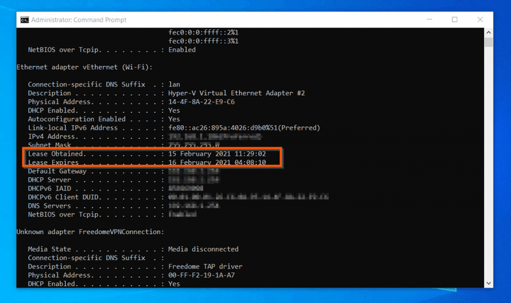Click the 'lan' DNS suffix value
The image size is (511, 303).
[x=174, y=84]
